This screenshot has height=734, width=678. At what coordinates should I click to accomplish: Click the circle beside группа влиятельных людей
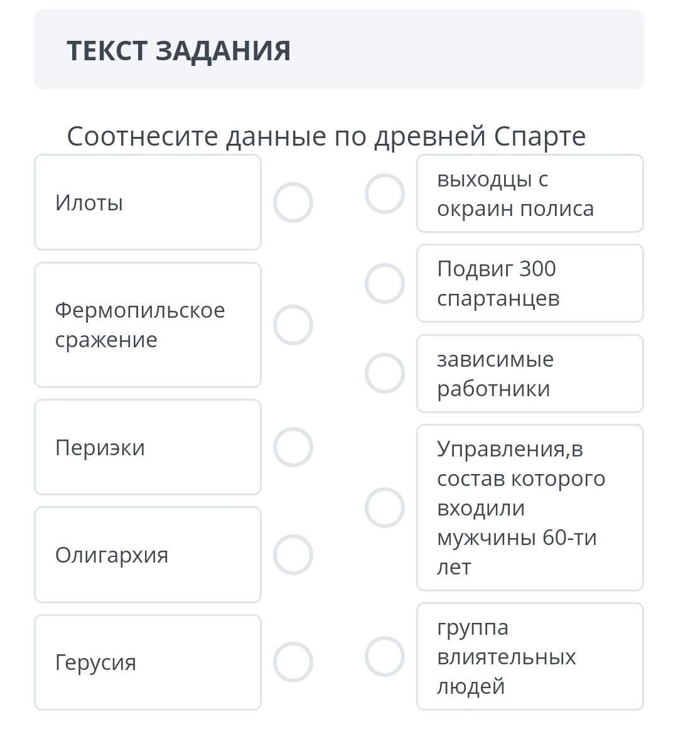coord(384,656)
